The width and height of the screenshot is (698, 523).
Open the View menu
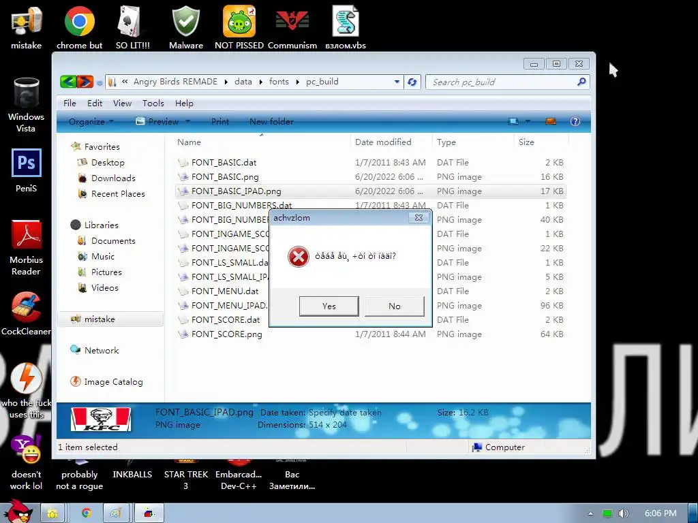(122, 104)
